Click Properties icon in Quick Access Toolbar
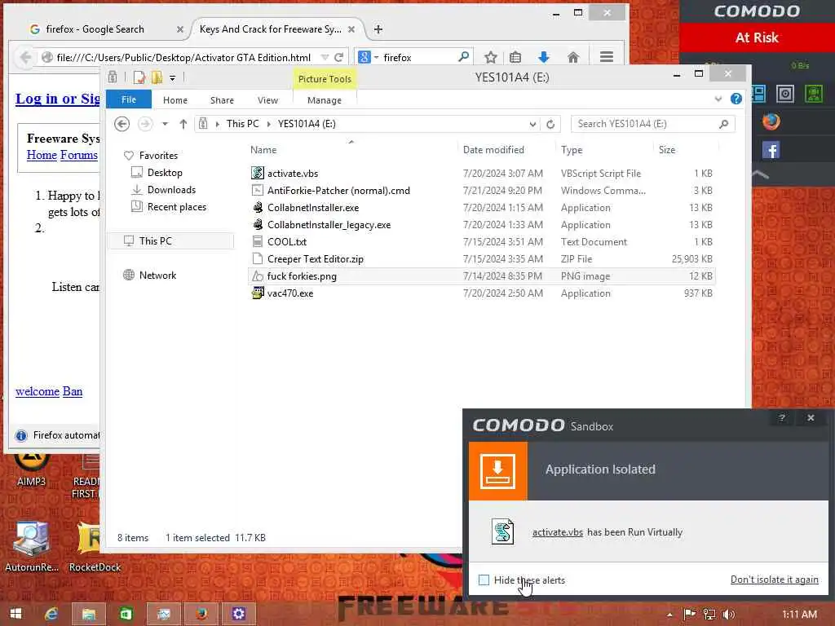This screenshot has height=626, width=835. [x=139, y=77]
